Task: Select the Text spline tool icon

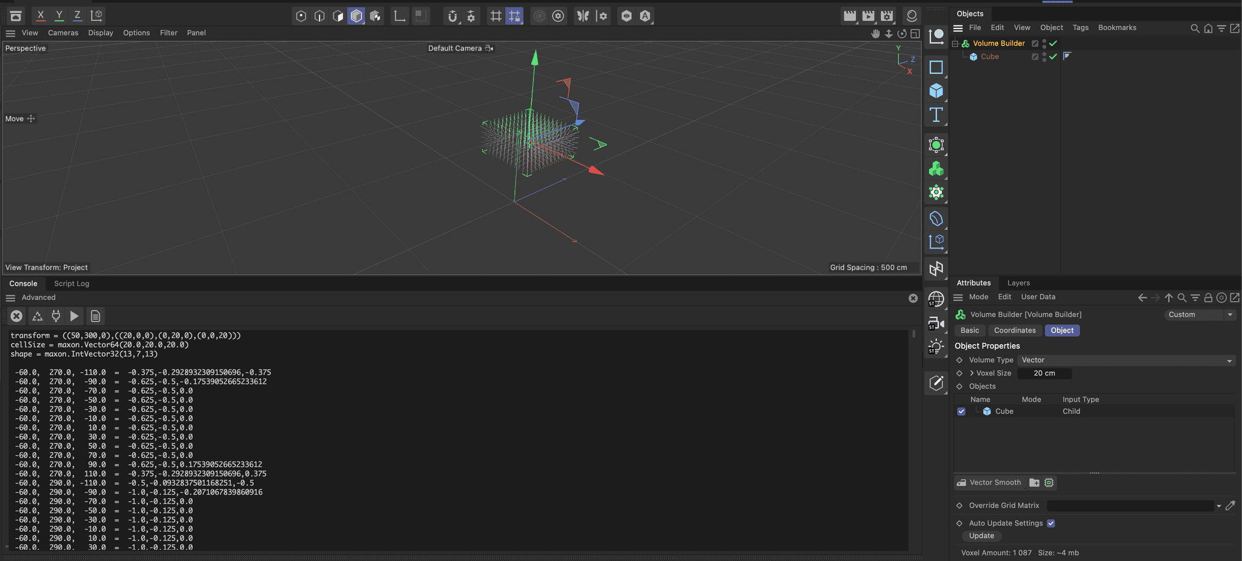Action: pos(936,115)
